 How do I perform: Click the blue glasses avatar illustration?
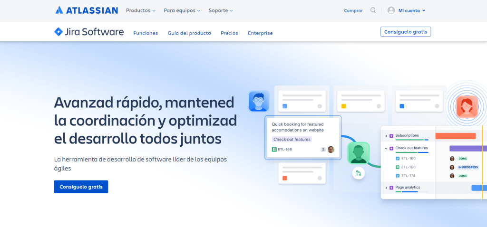click(258, 101)
